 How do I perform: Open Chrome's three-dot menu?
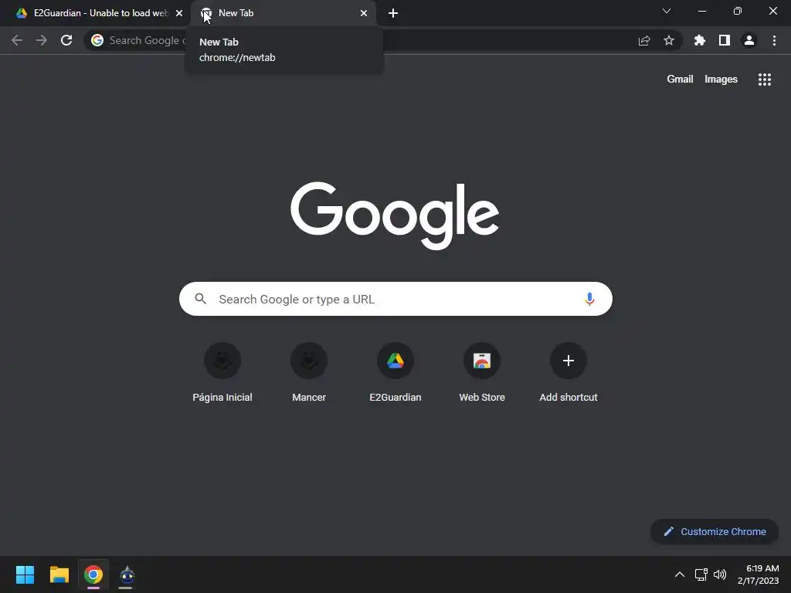click(x=774, y=40)
